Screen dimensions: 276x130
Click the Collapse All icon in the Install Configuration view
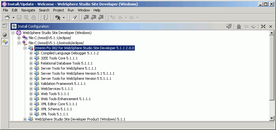[x=263, y=27]
